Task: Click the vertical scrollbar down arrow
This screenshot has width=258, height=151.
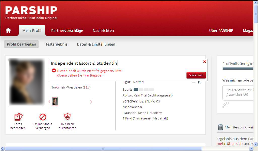Action: coord(255,144)
